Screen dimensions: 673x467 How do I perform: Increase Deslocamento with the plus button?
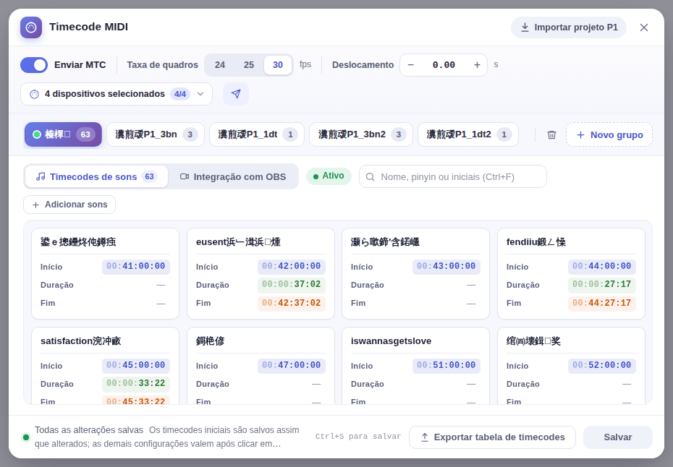[x=477, y=65]
